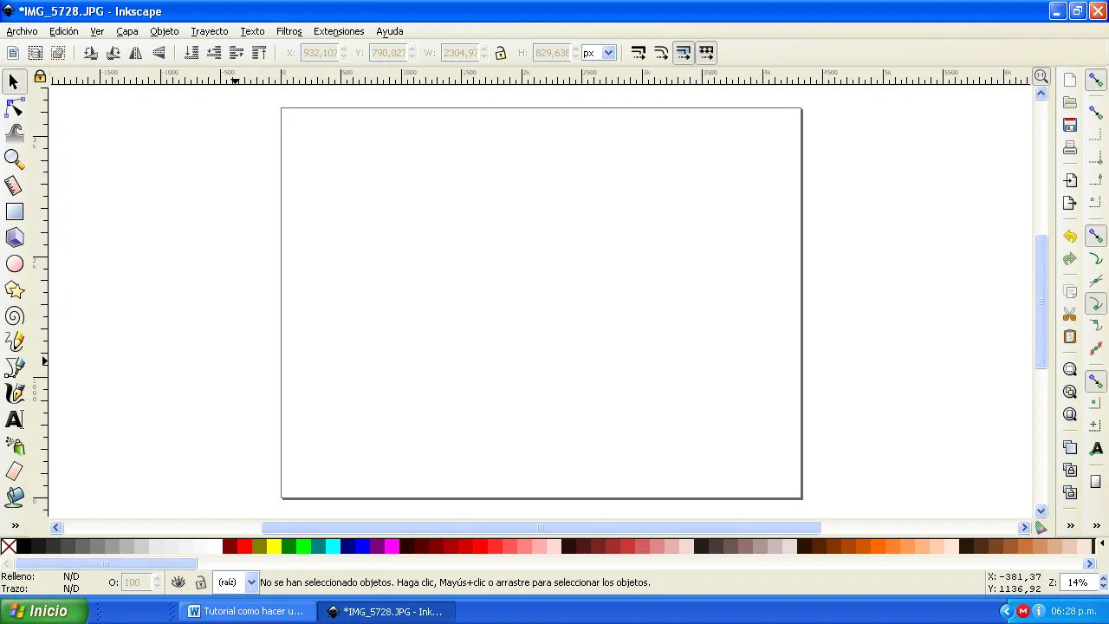
Task: Select the Measure tool
Action: click(x=14, y=185)
